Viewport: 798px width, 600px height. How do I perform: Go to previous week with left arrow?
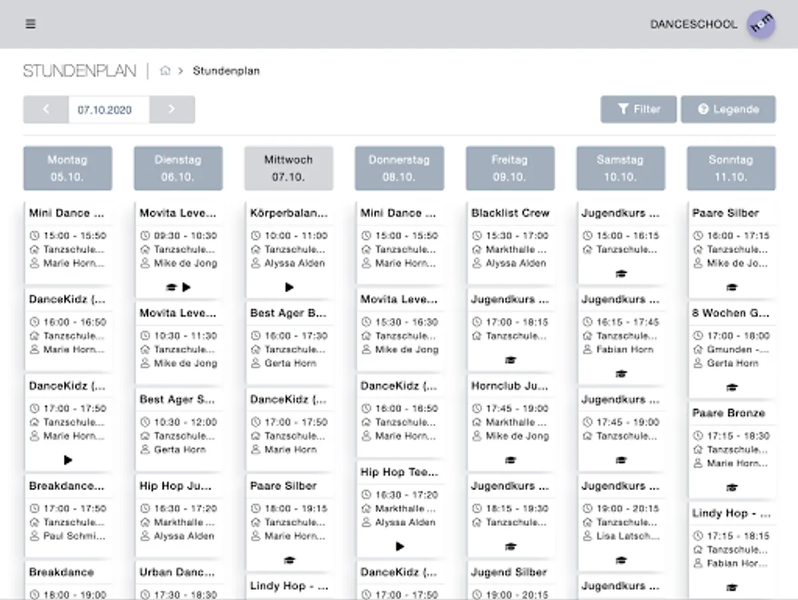pyautogui.click(x=46, y=109)
